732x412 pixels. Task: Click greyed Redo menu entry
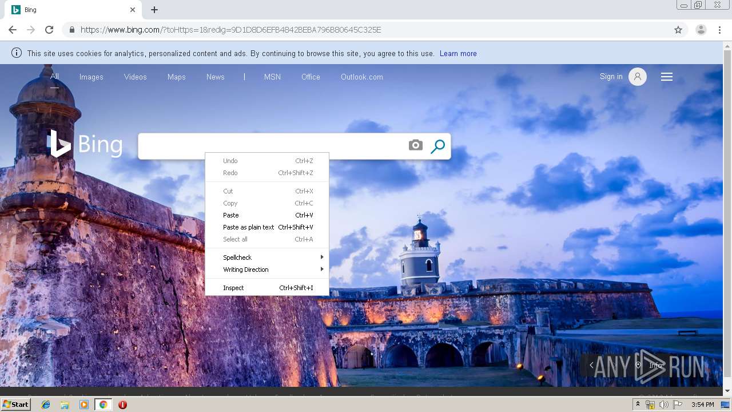[x=267, y=173]
